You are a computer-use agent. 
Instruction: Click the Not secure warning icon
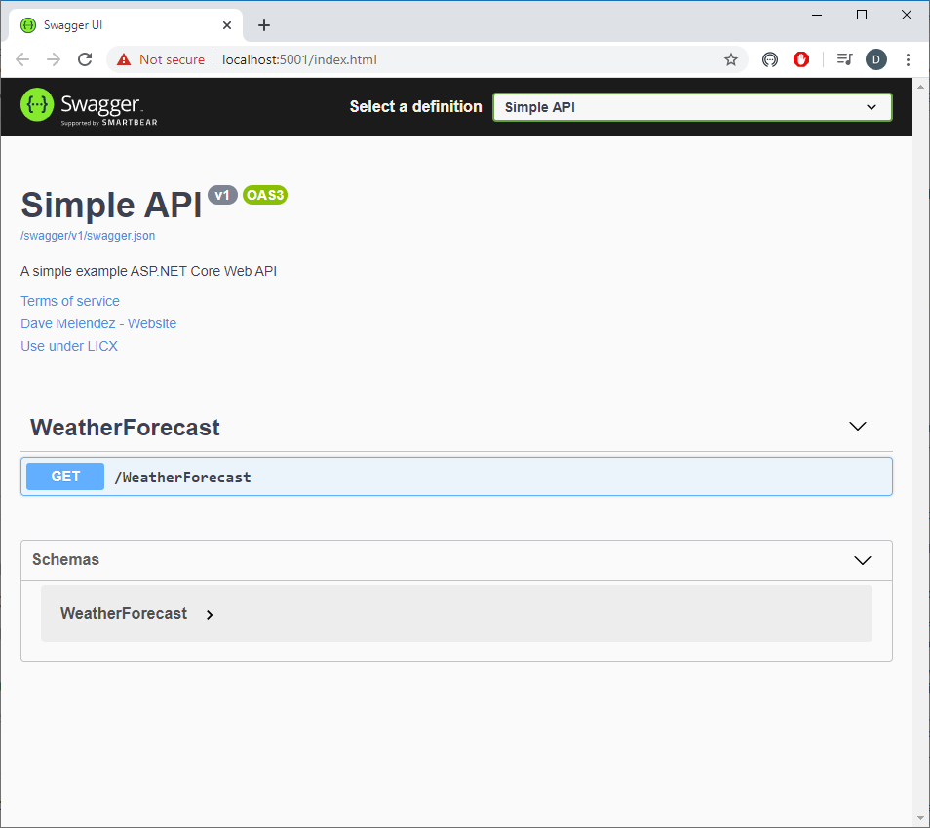coord(124,59)
